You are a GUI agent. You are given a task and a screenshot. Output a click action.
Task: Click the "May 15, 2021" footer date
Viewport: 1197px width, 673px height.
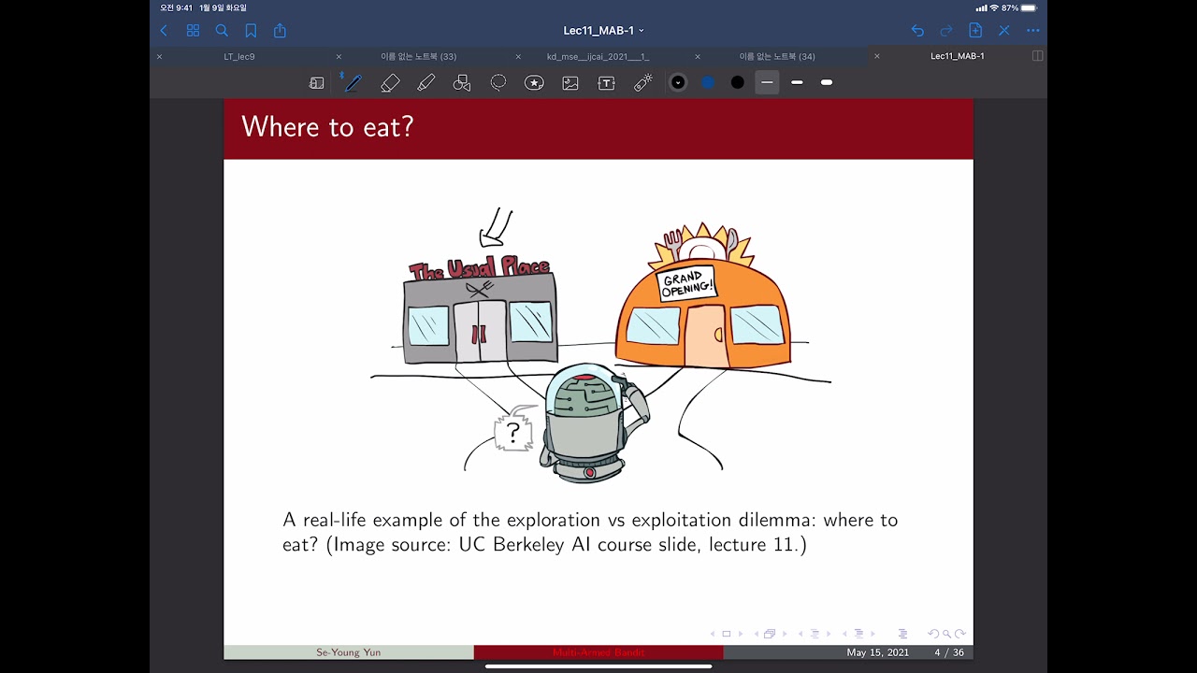(x=878, y=652)
